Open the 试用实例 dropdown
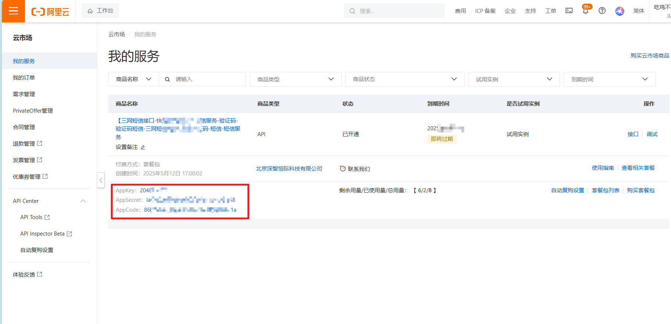671x324 pixels. 514,79
